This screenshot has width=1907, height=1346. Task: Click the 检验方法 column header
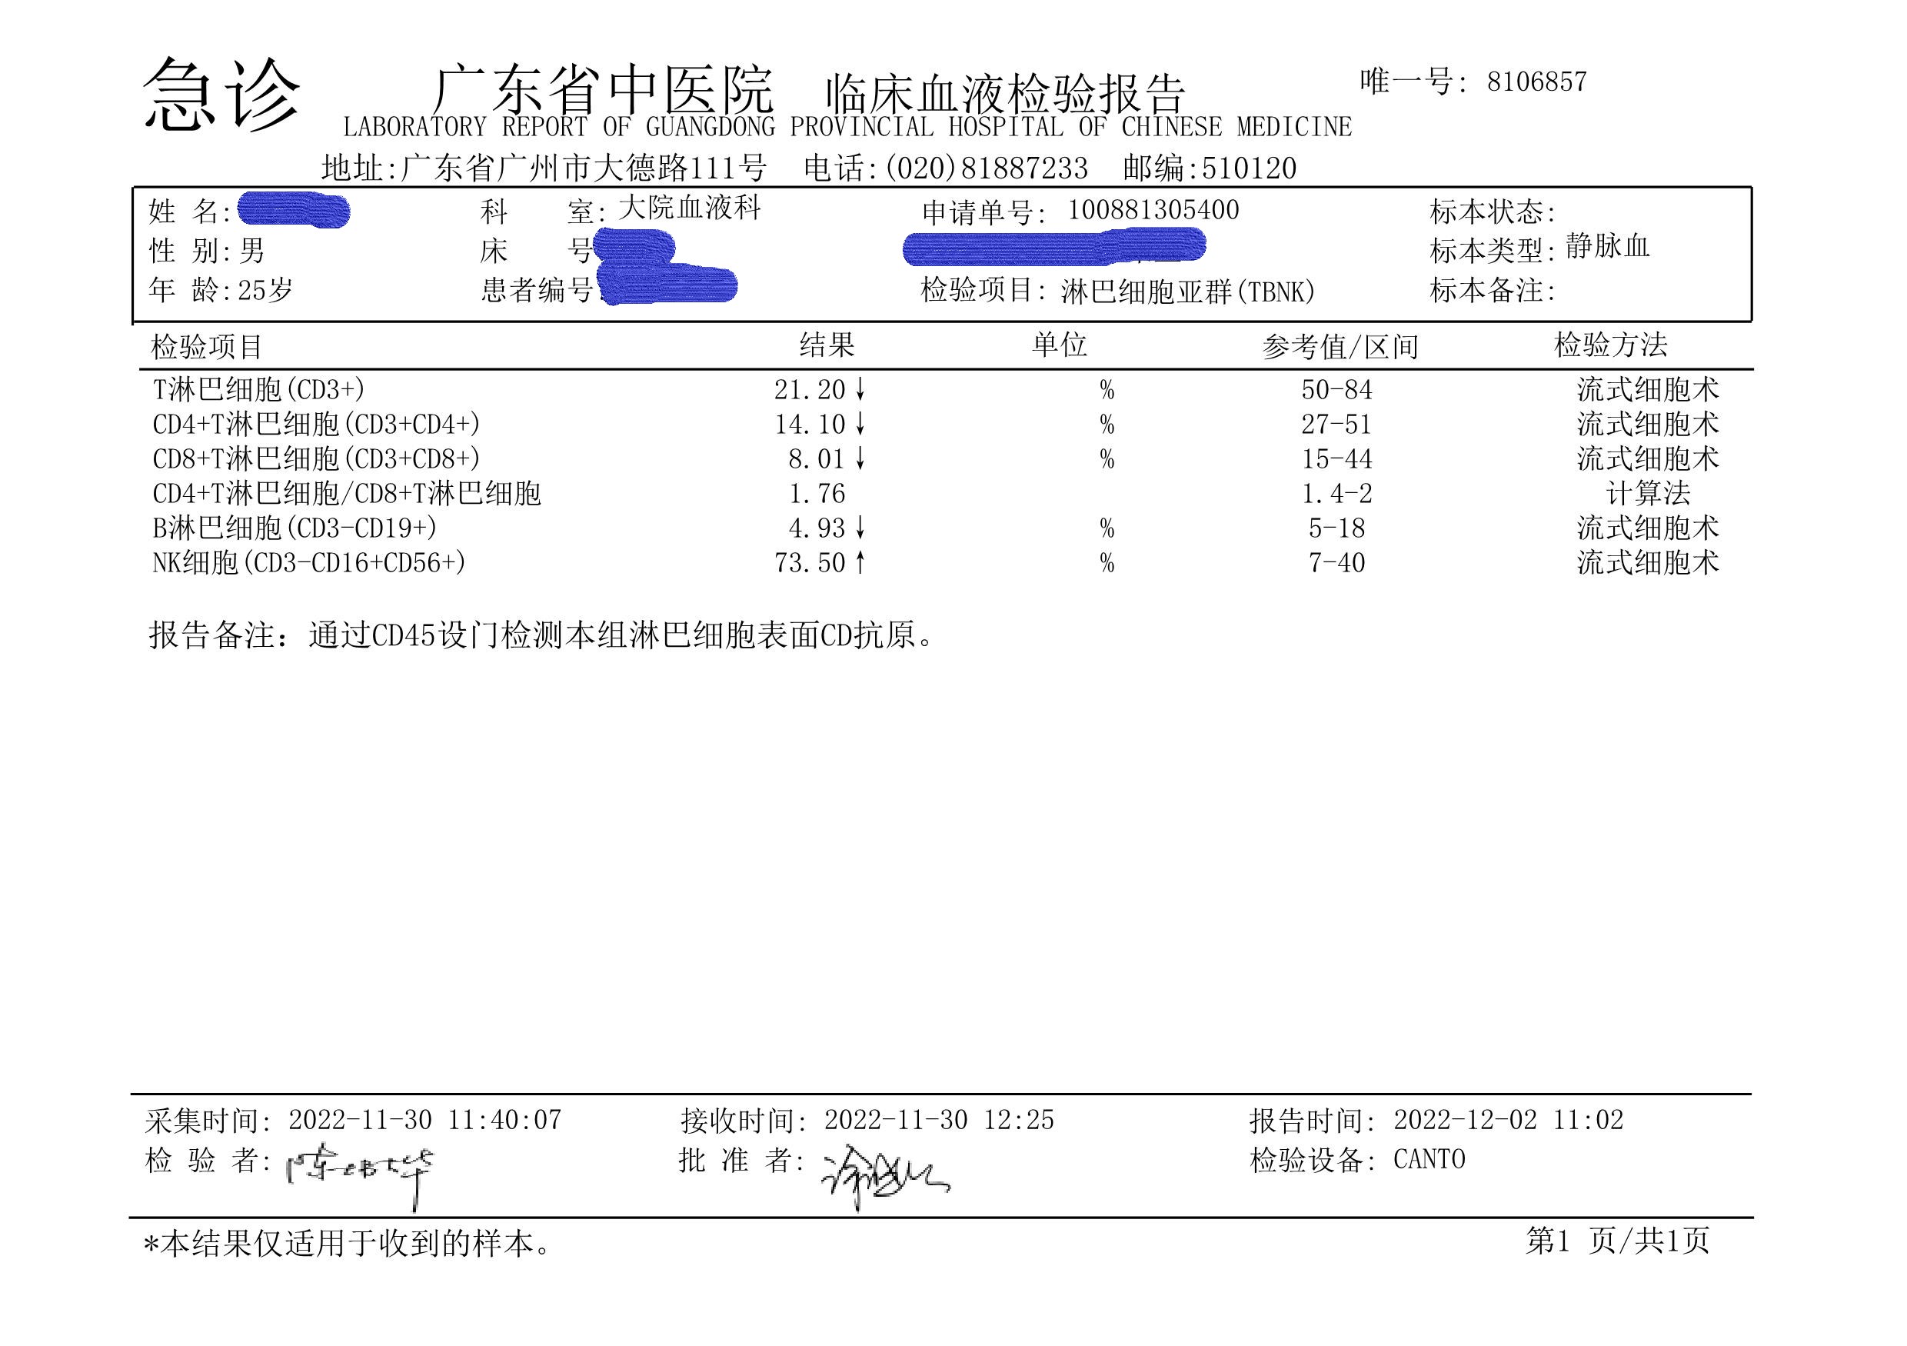1611,345
